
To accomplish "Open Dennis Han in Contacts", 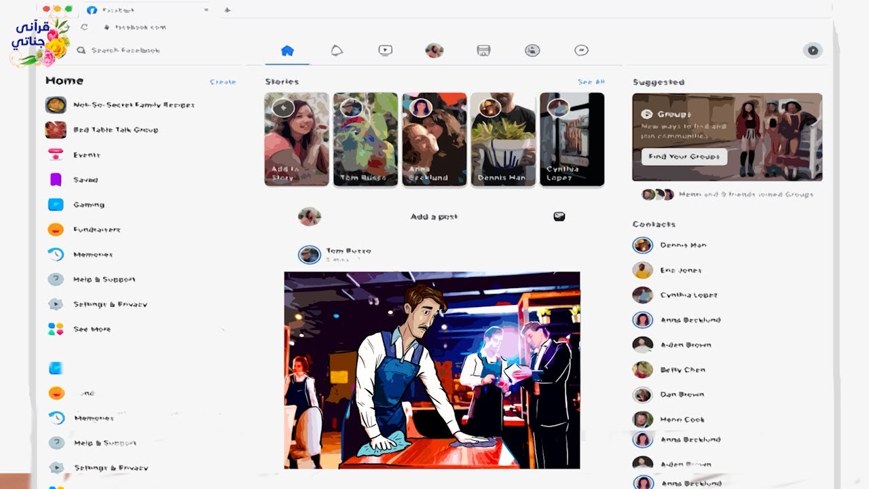I will pos(671,245).
